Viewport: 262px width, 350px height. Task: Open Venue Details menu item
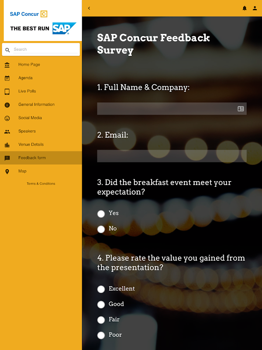[x=41, y=144]
